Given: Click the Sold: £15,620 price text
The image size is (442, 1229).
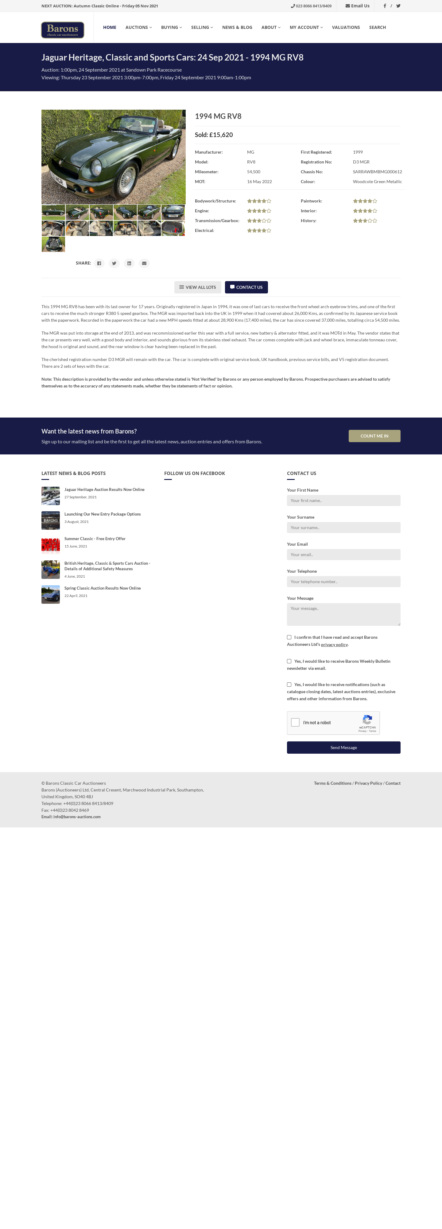Looking at the screenshot, I should (x=214, y=135).
